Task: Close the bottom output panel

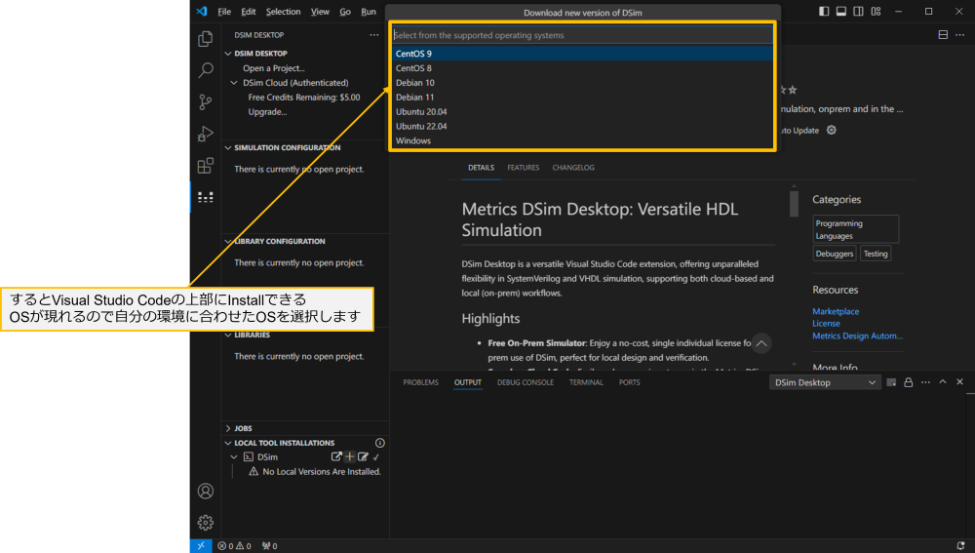Action: (959, 382)
